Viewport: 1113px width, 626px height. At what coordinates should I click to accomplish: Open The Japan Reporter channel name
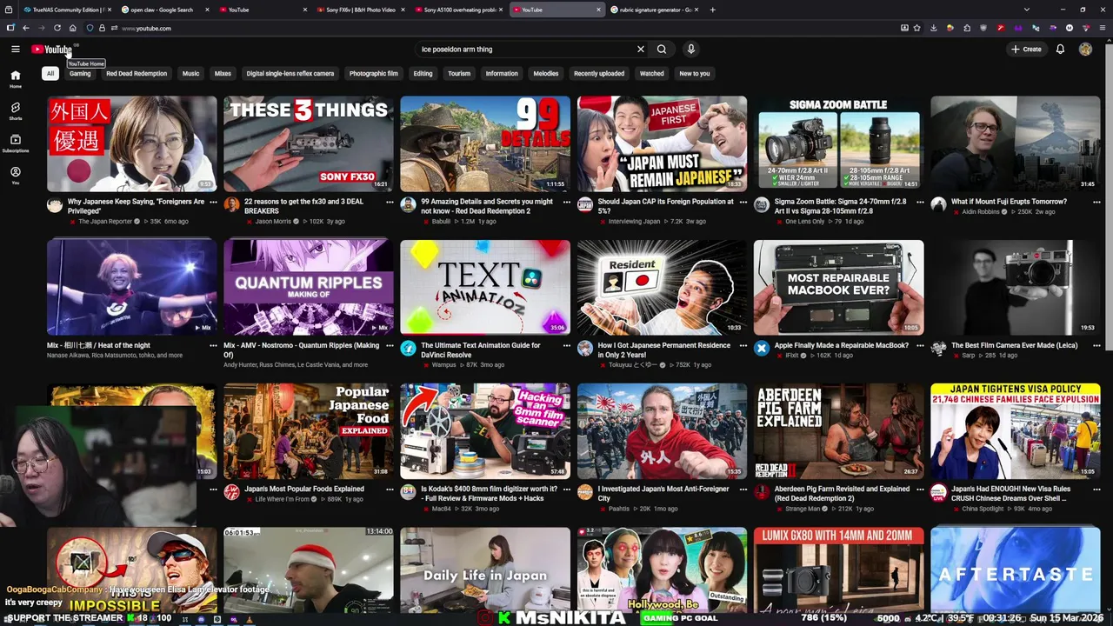coord(105,222)
